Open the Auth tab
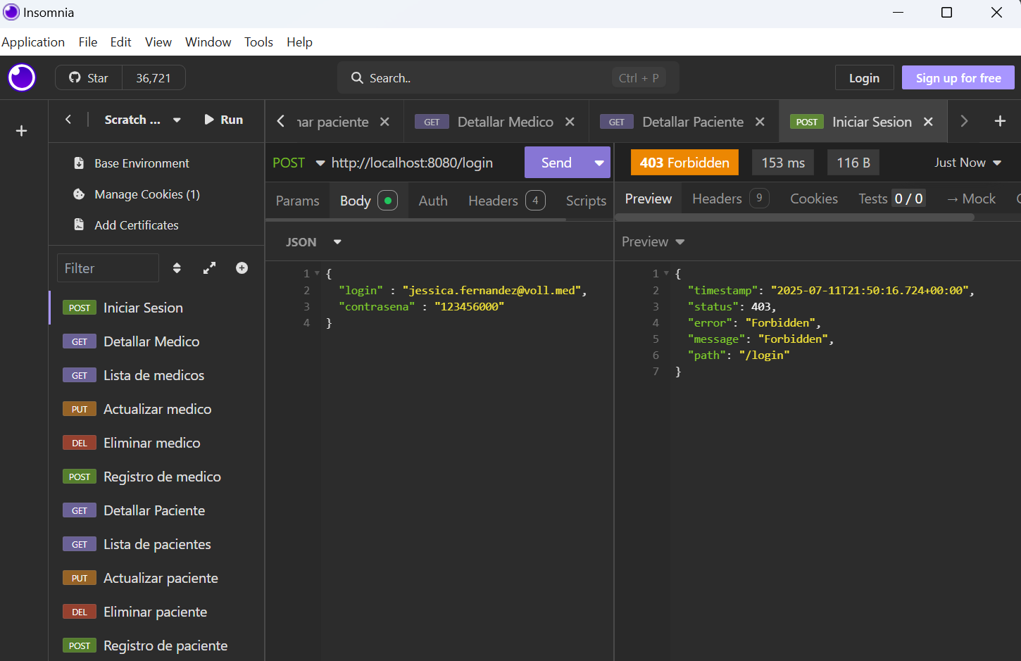The height and width of the screenshot is (661, 1021). pos(433,201)
